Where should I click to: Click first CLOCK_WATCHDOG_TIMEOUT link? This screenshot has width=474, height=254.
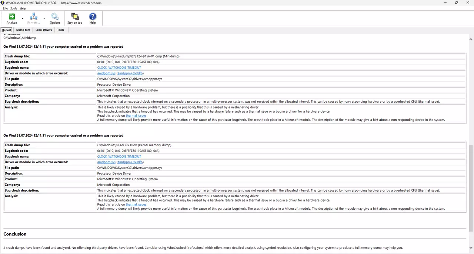pyautogui.click(x=119, y=68)
